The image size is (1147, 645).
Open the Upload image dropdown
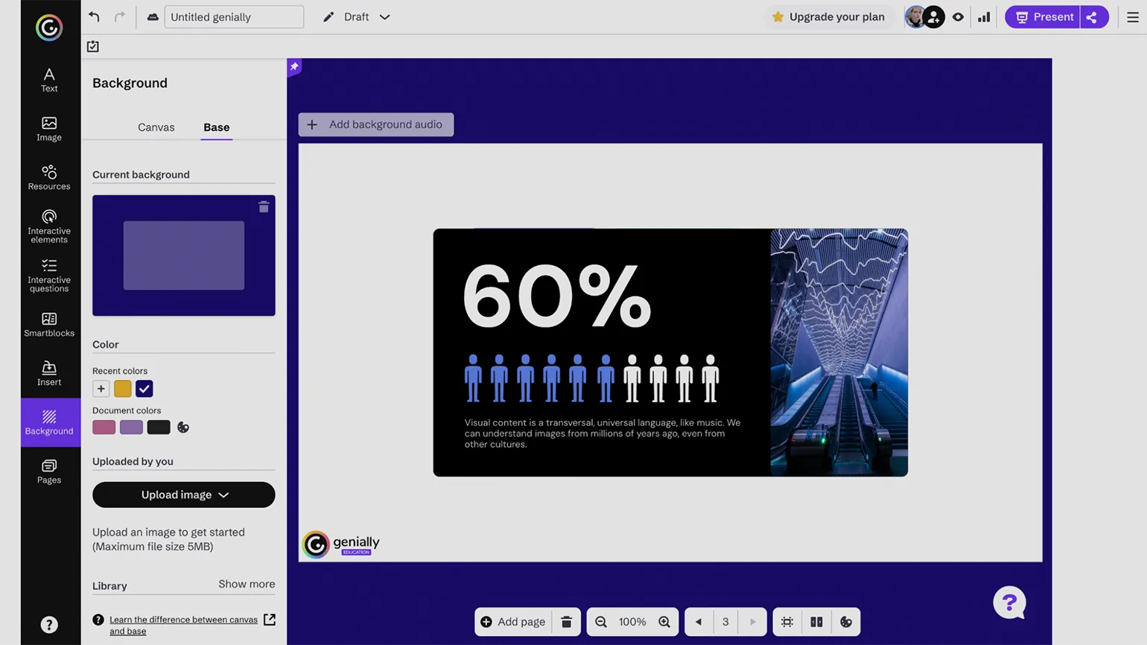tap(184, 495)
